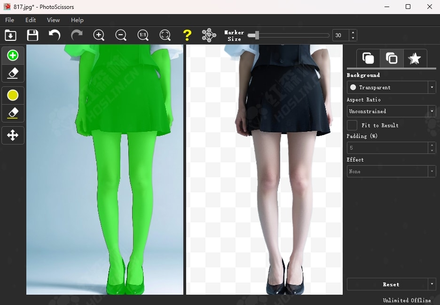Click the Marker Size slider handle
440x305 pixels.
click(x=257, y=35)
